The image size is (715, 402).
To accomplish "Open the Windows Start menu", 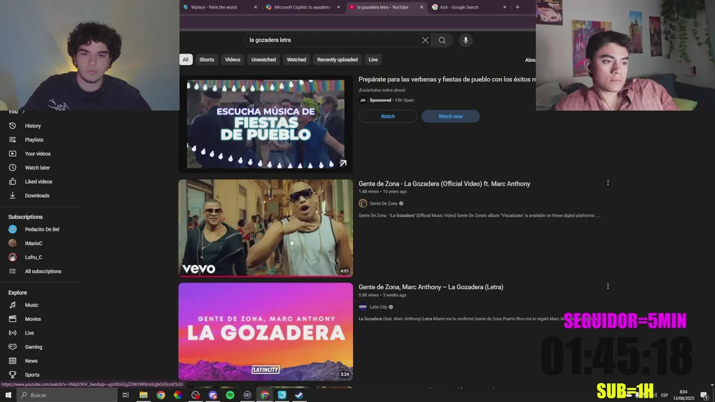I will (8, 395).
